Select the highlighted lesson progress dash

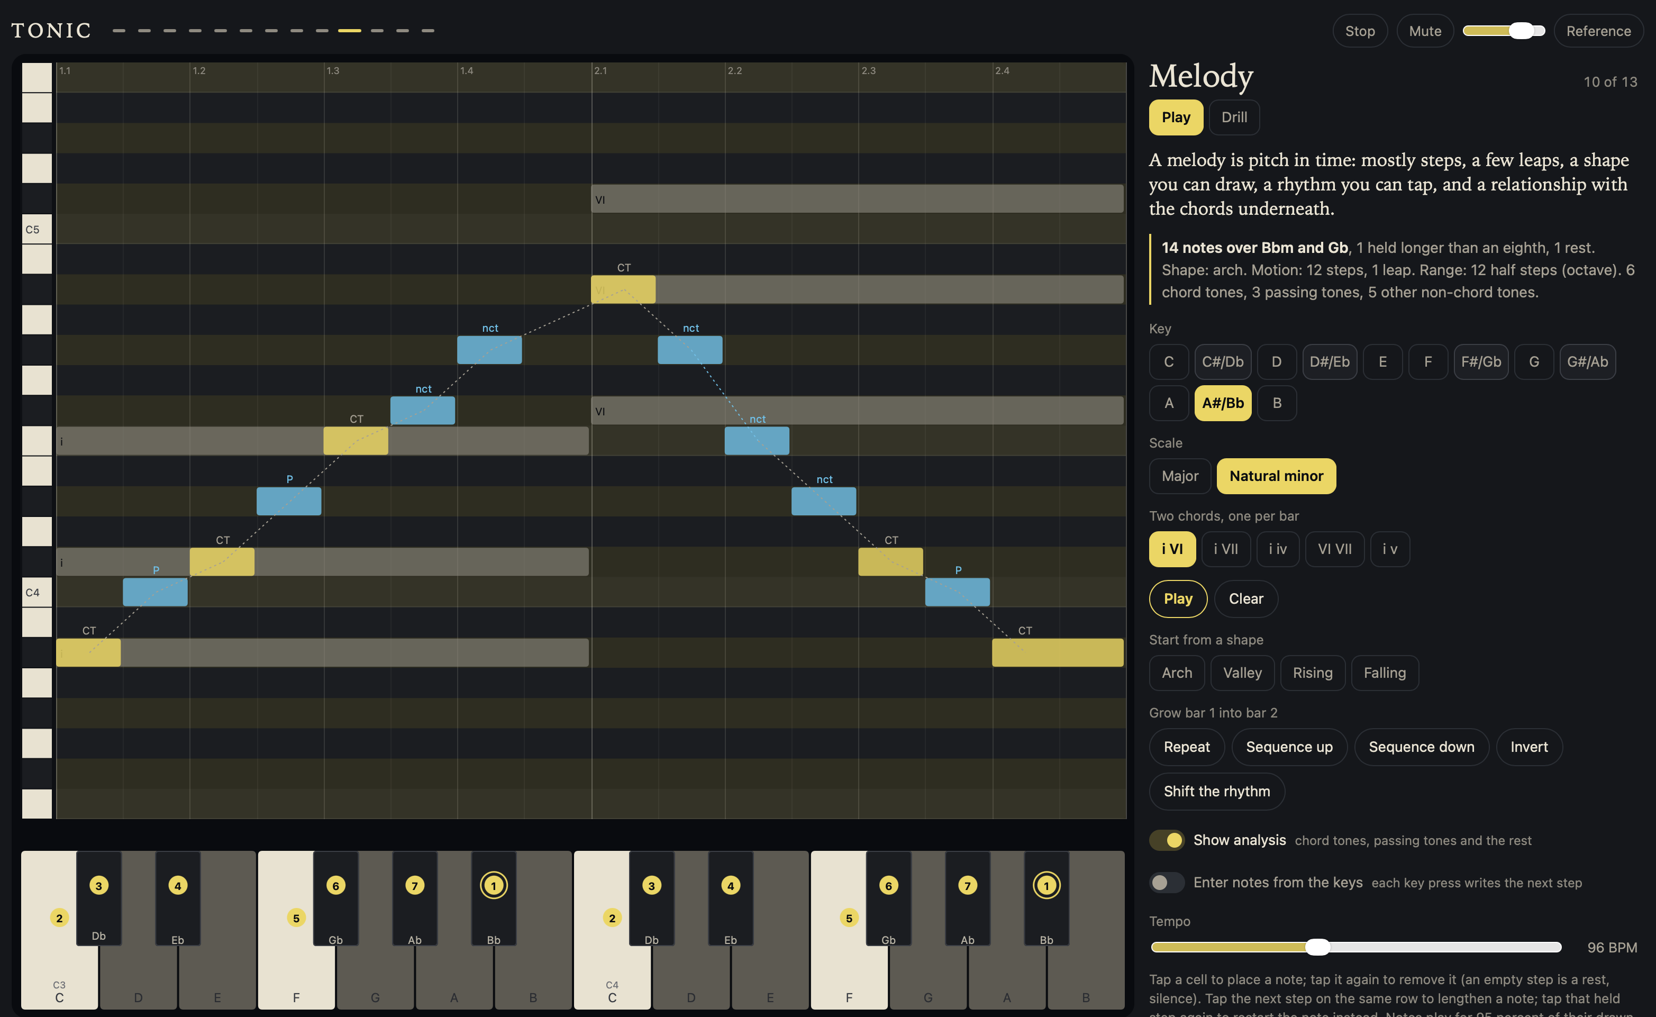tap(349, 30)
